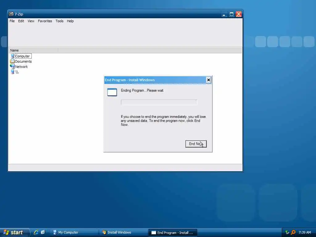Click the 7:39 AM system clock
316x237 pixels.
click(305, 232)
